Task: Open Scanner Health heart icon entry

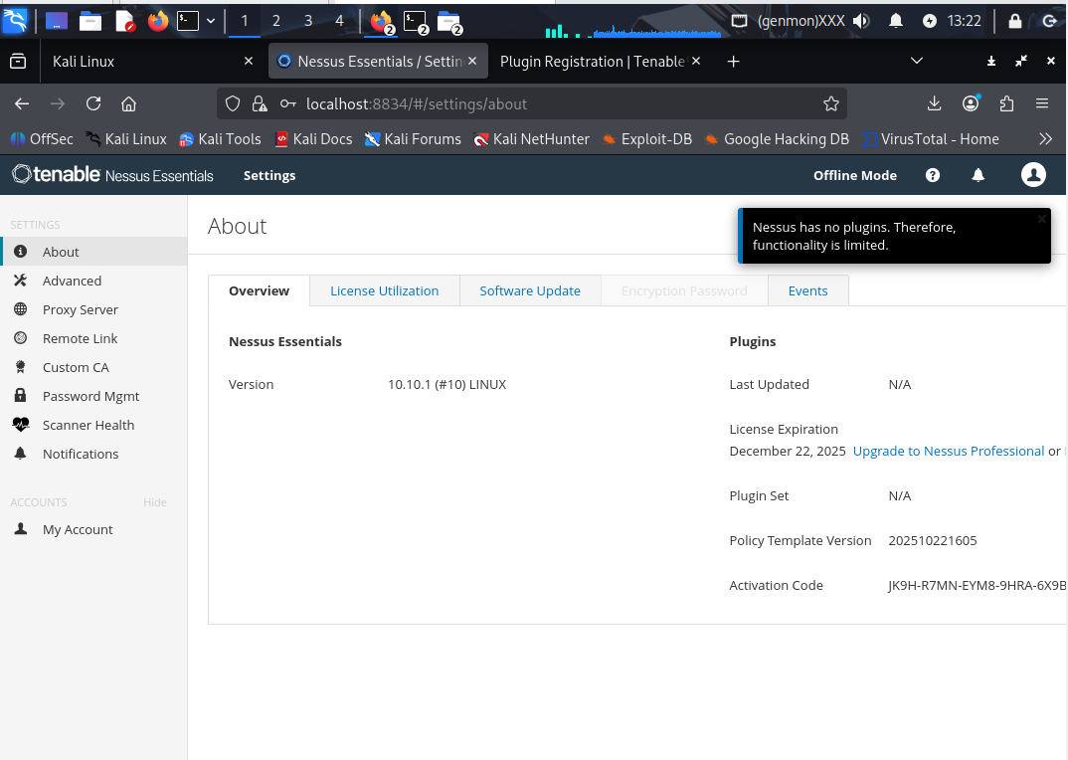Action: (x=93, y=425)
